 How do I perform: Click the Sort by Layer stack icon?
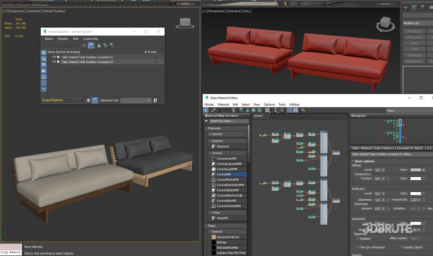(89, 100)
